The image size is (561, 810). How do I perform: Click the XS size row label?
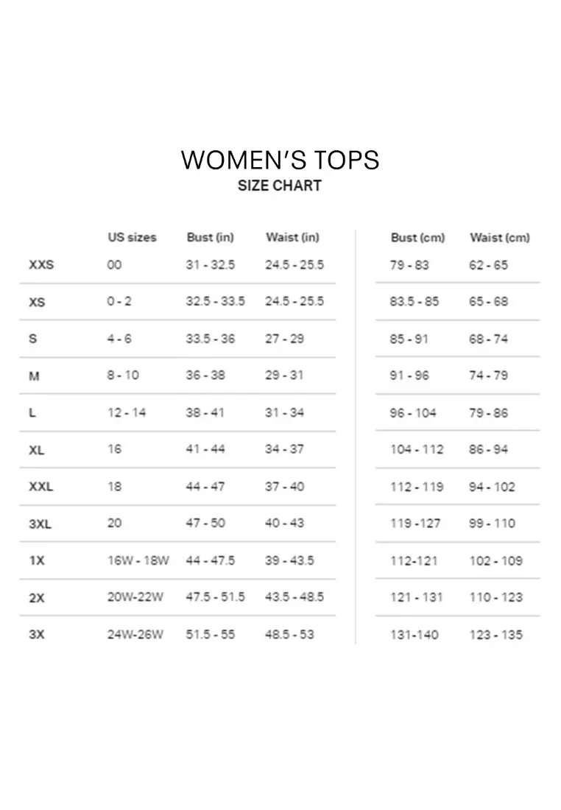[x=38, y=302]
